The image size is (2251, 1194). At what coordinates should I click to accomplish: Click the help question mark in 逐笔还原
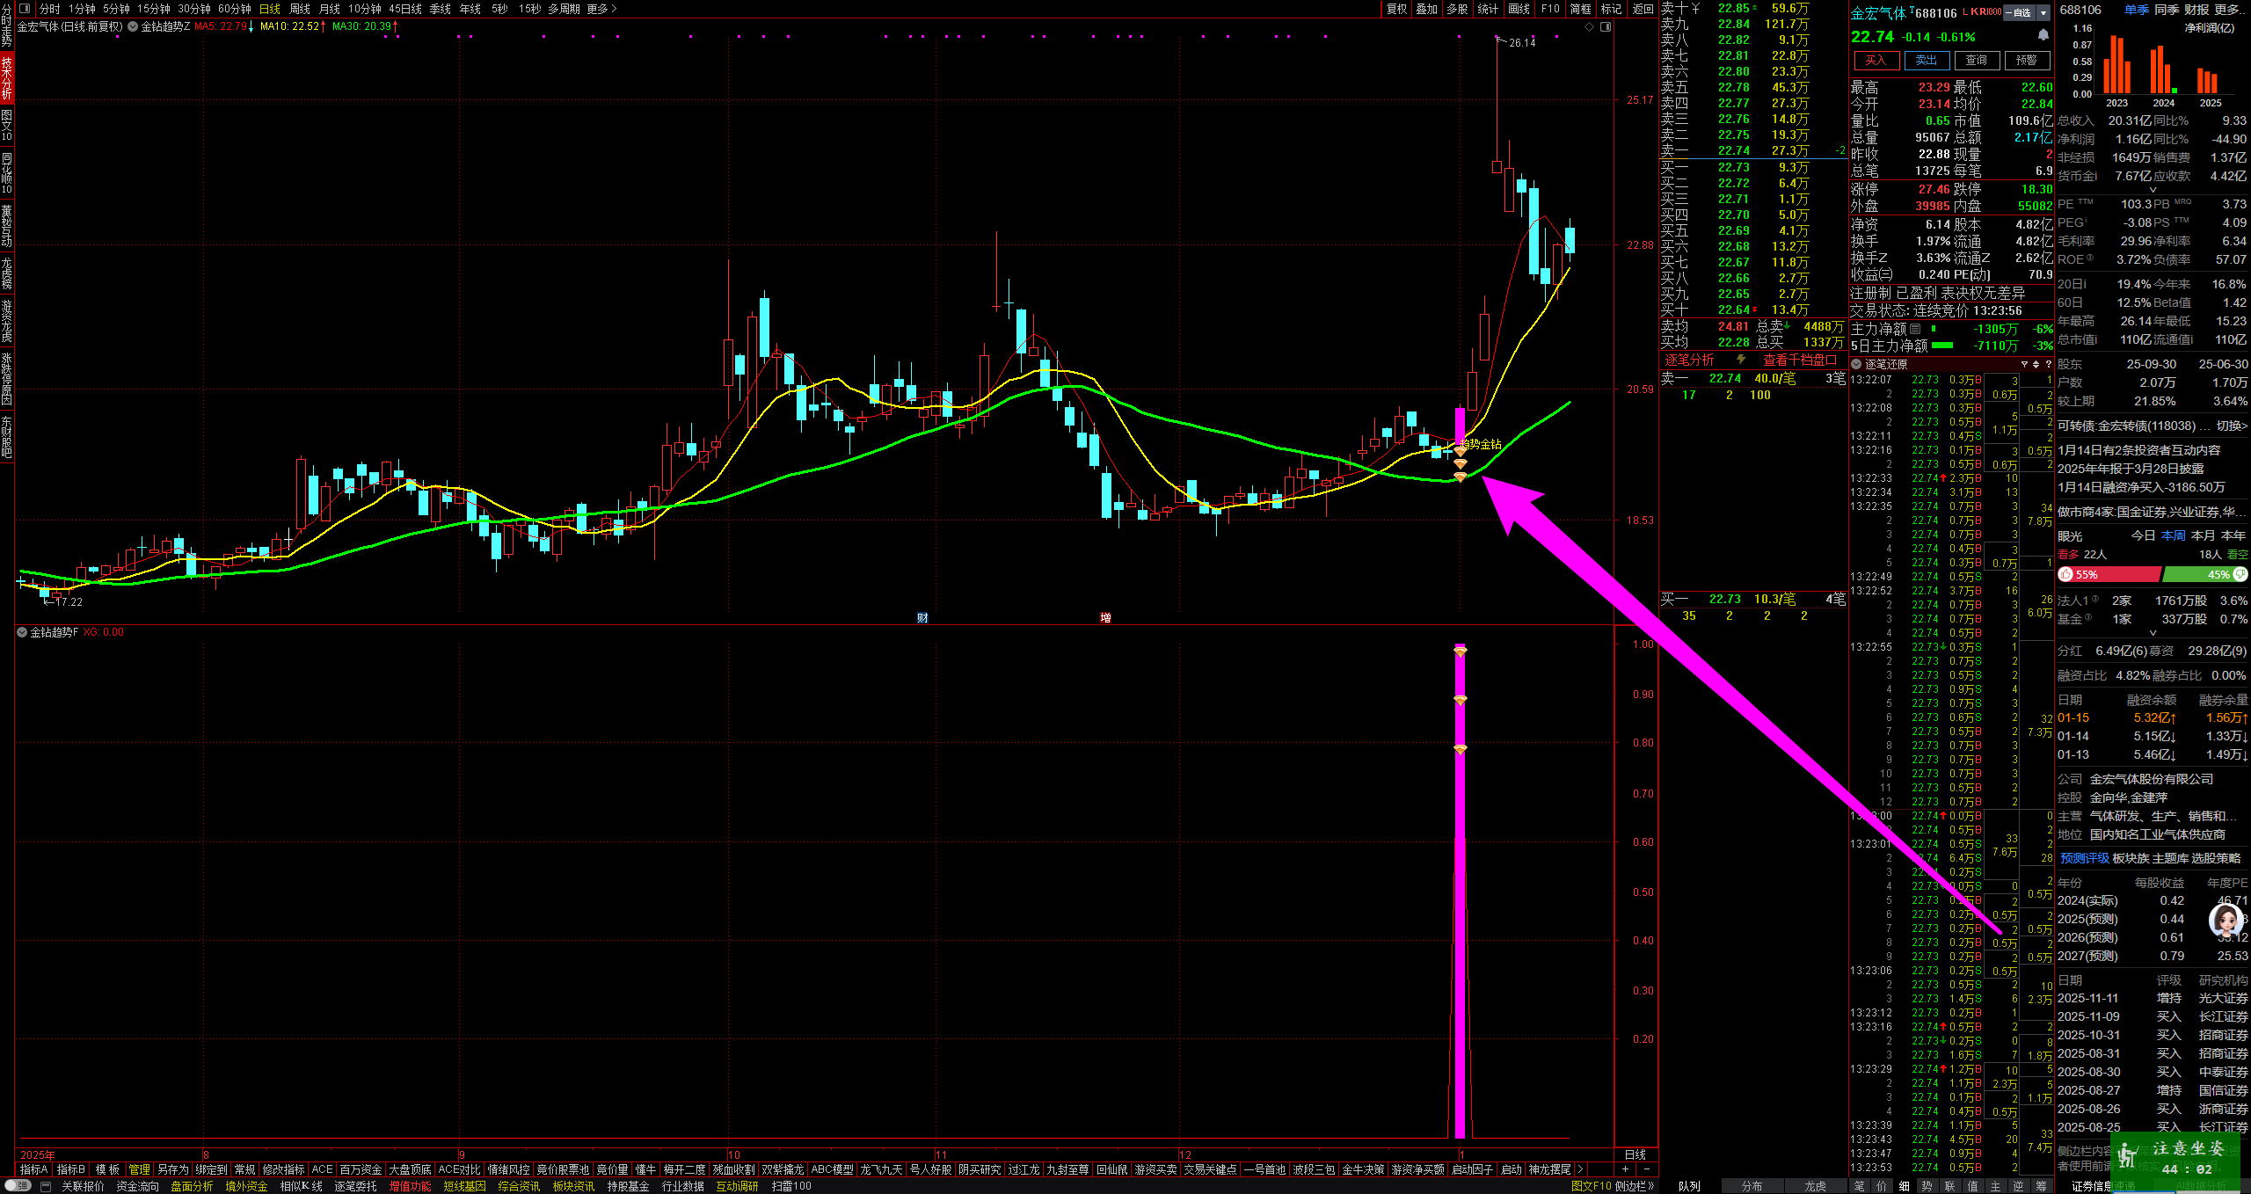pos(2048,364)
